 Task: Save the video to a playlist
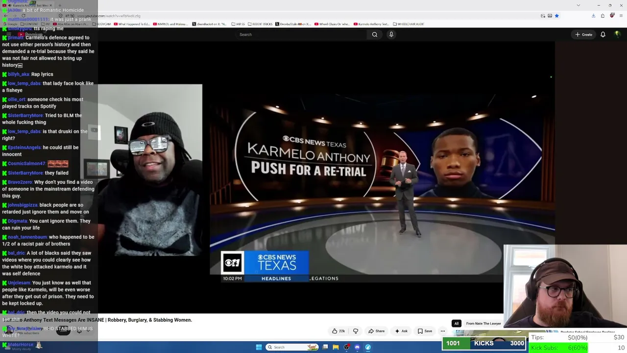pos(425,331)
